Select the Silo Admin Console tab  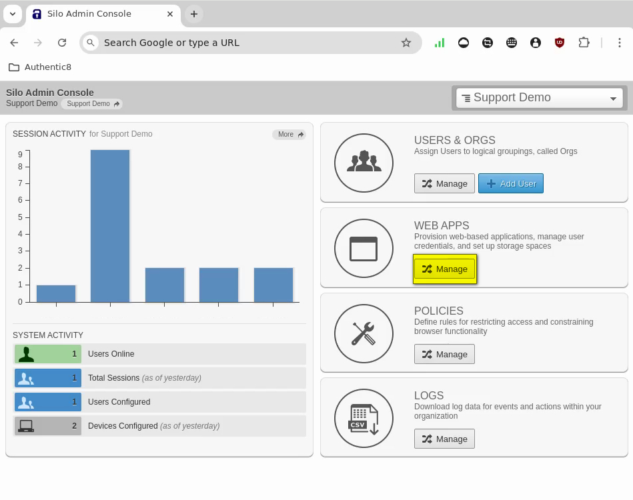pyautogui.click(x=103, y=14)
